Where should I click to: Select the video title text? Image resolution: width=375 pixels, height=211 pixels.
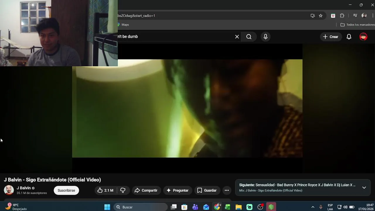pos(52,180)
